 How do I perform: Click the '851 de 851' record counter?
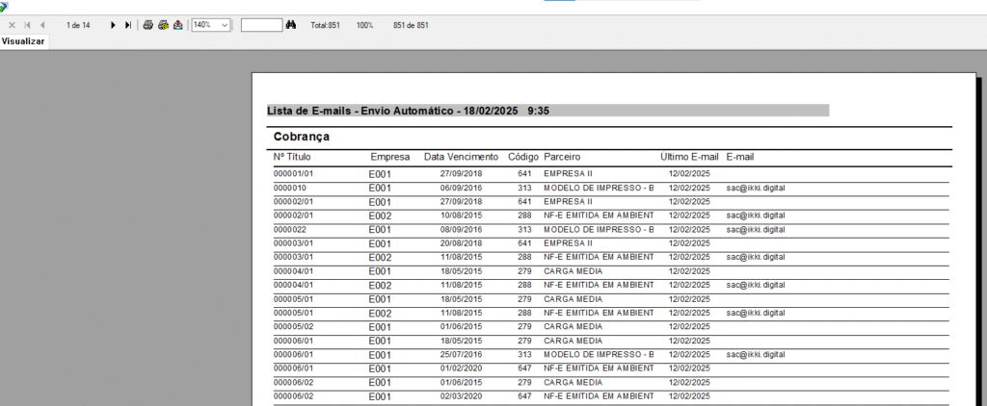coord(411,25)
